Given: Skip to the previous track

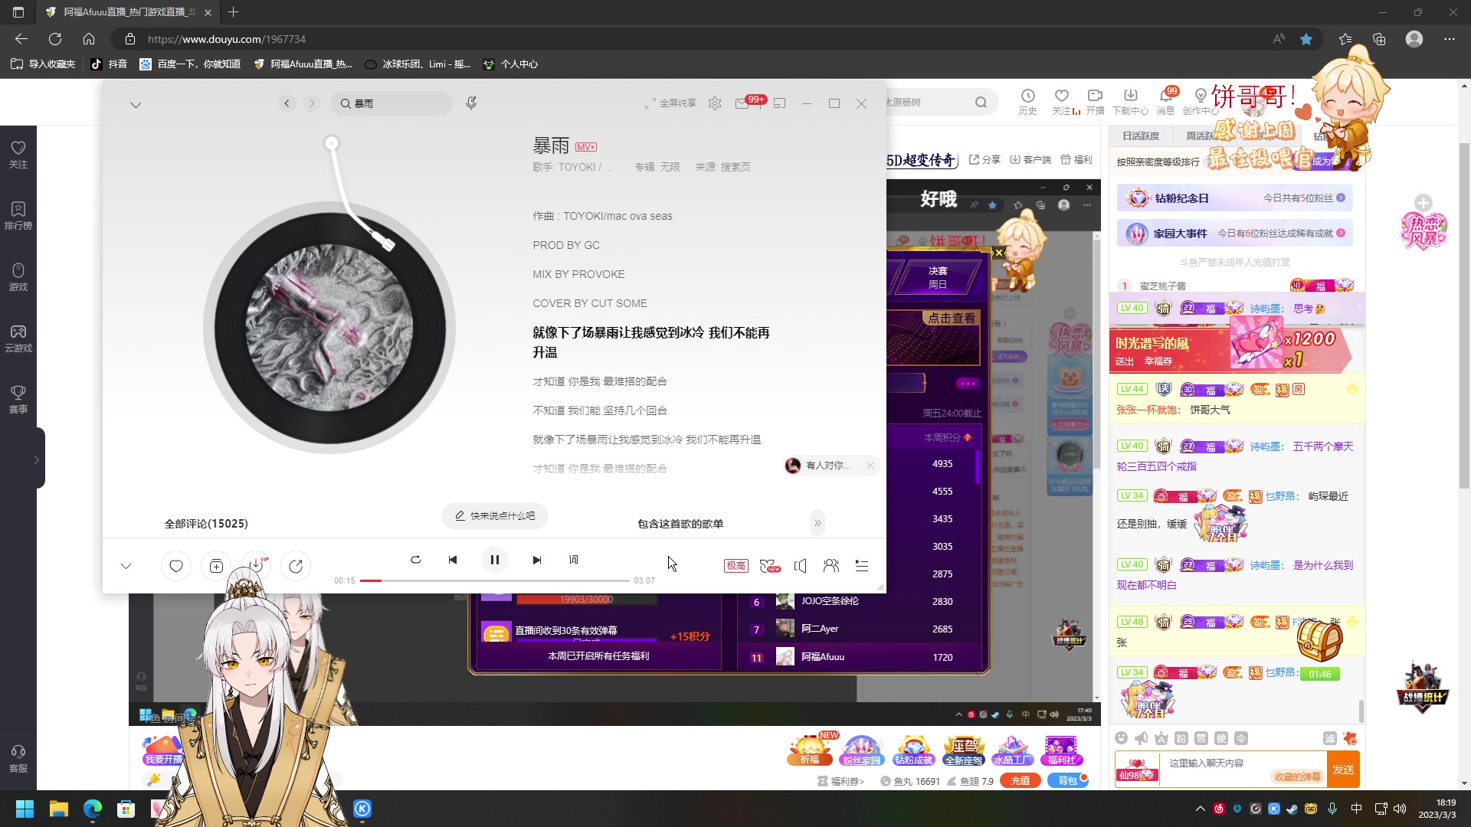Looking at the screenshot, I should (x=453, y=560).
